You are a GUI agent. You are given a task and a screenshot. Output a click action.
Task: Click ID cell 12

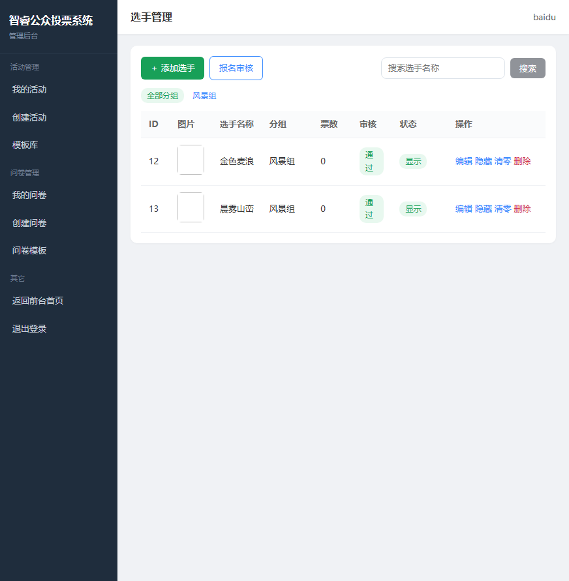coord(153,161)
